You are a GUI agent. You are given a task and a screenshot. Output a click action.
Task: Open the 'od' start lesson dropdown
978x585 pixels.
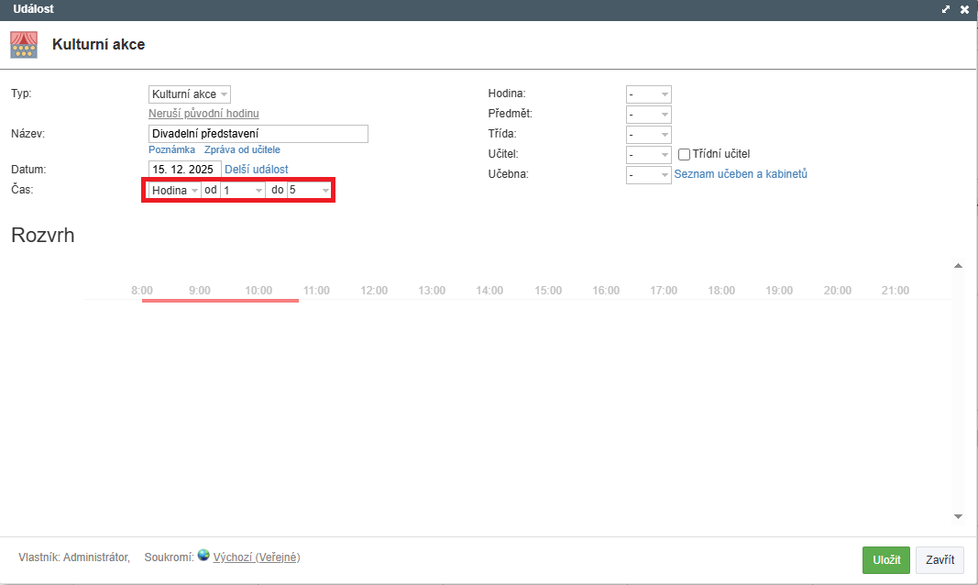pyautogui.click(x=243, y=190)
